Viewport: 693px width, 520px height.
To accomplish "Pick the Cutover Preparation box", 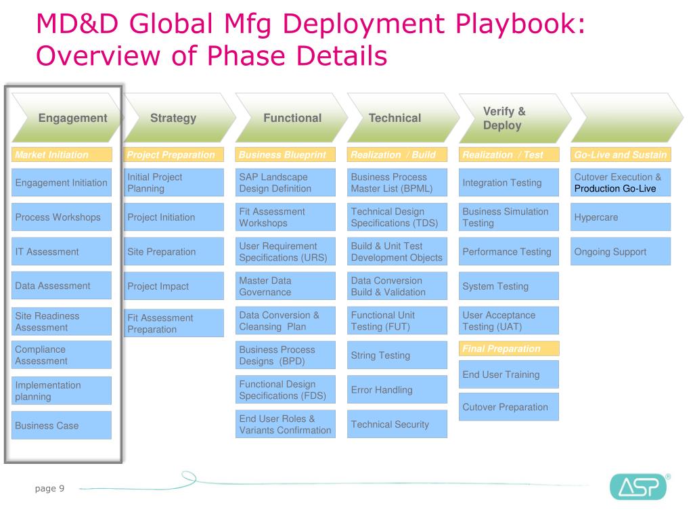I will tap(509, 407).
